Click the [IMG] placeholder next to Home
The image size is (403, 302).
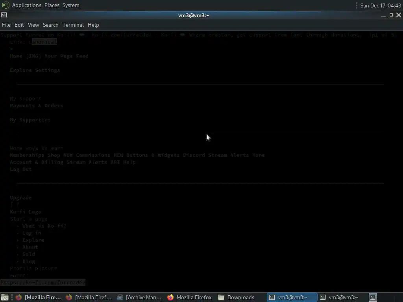pos(33,56)
